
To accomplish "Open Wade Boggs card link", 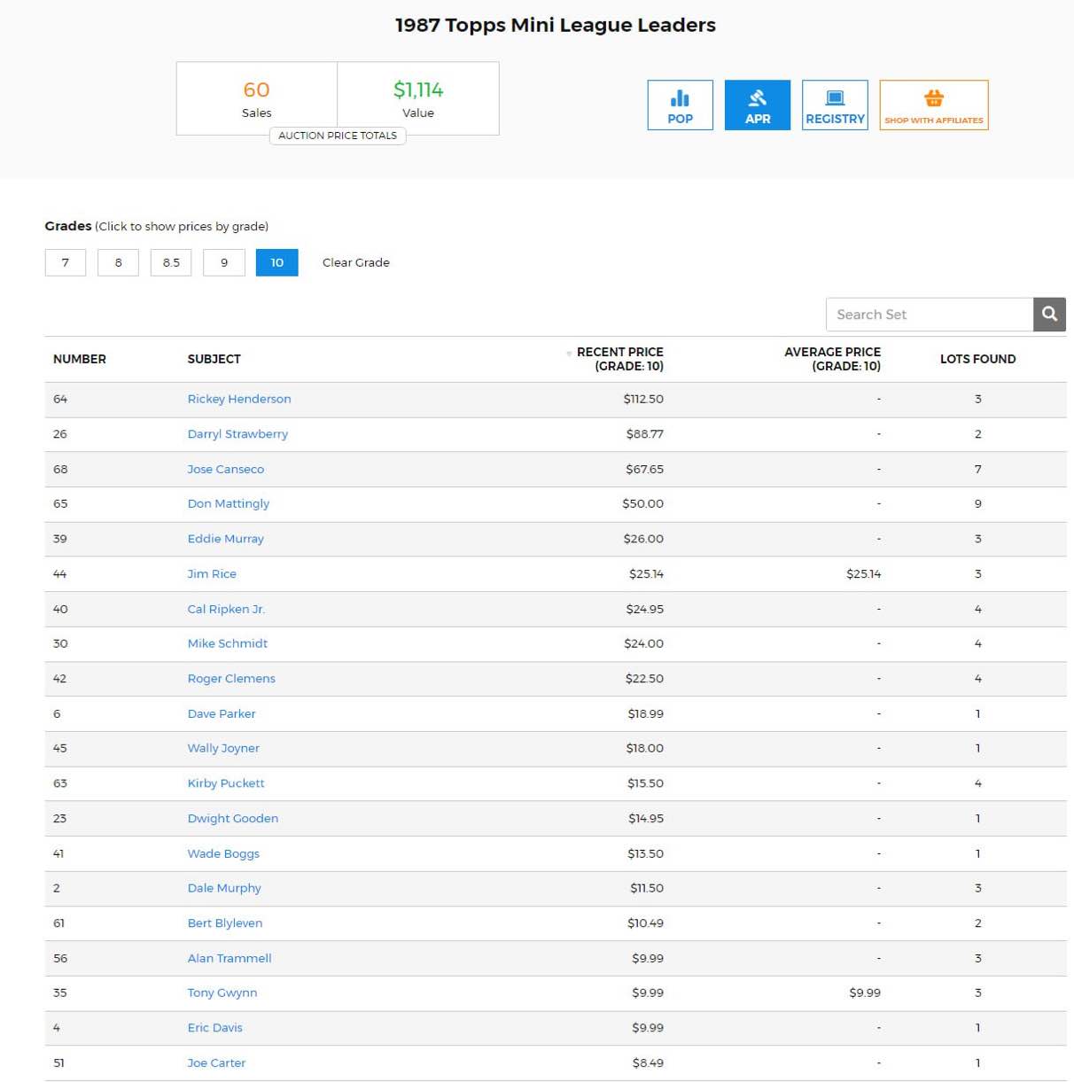I will pyautogui.click(x=223, y=853).
